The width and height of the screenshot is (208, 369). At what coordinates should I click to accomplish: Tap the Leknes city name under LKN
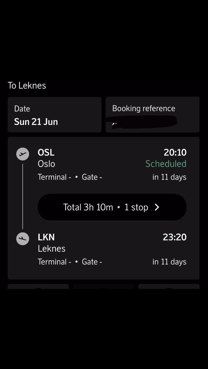click(51, 248)
